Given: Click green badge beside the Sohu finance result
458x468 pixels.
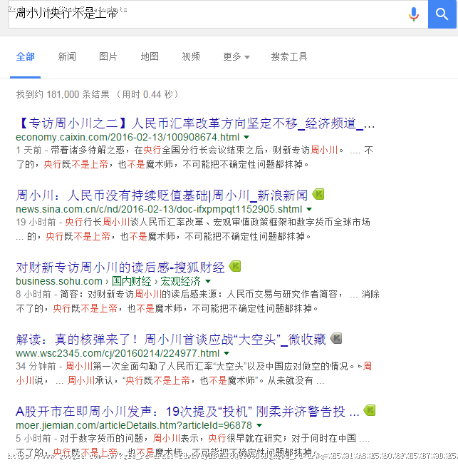Looking at the screenshot, I should 235,267.
